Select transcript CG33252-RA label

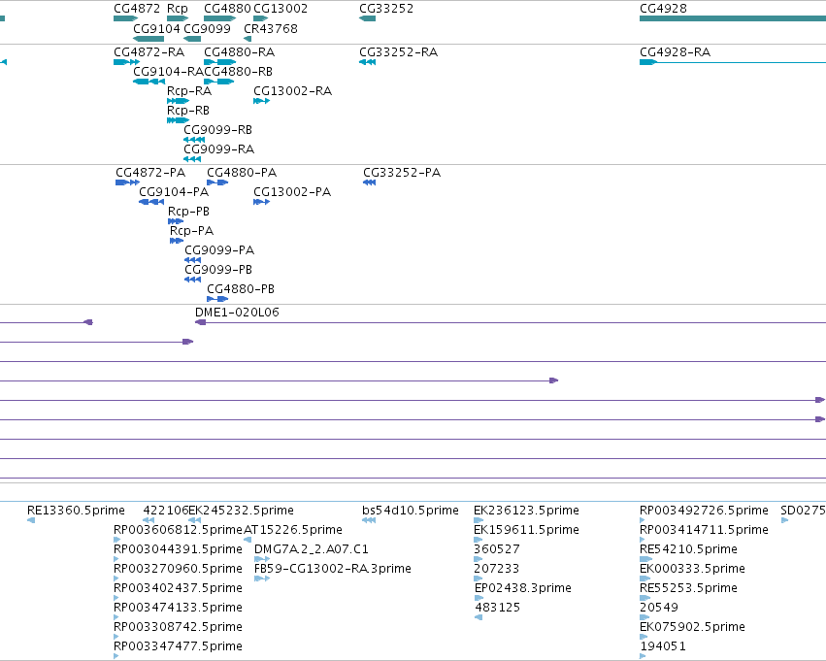pos(398,52)
